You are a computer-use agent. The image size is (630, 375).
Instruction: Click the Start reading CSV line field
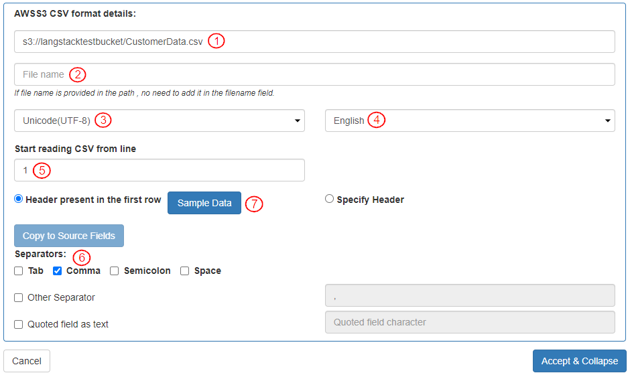[159, 170]
